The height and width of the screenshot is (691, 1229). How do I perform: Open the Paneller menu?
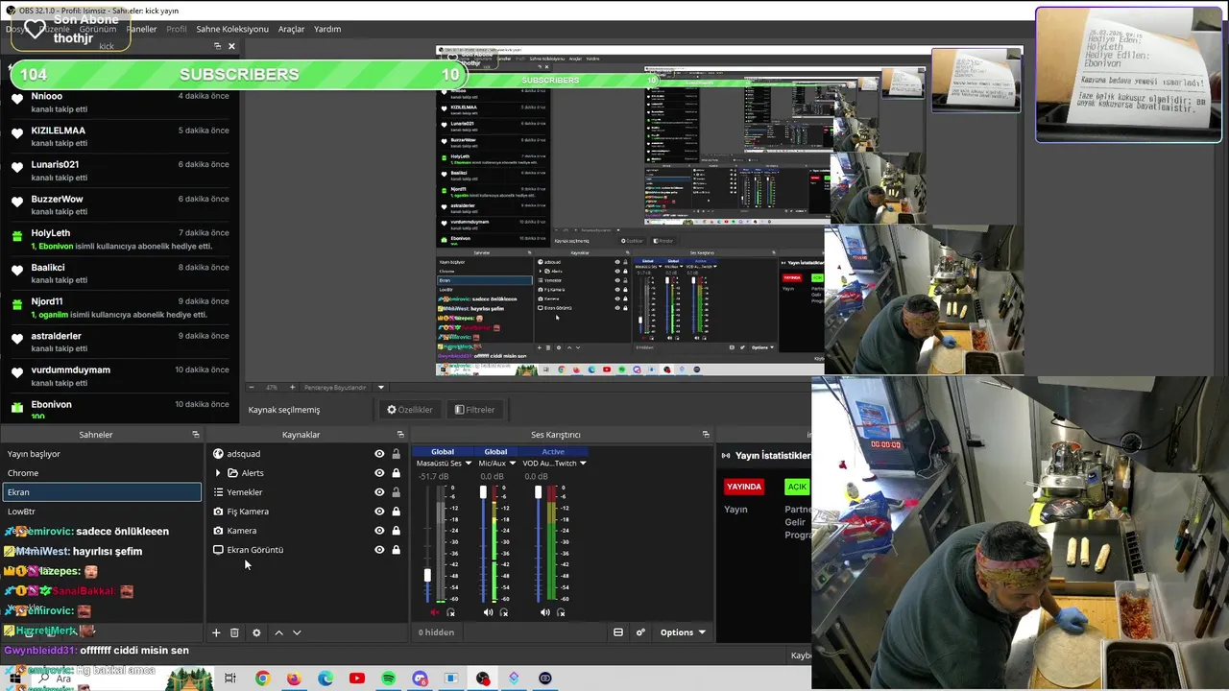[141, 29]
